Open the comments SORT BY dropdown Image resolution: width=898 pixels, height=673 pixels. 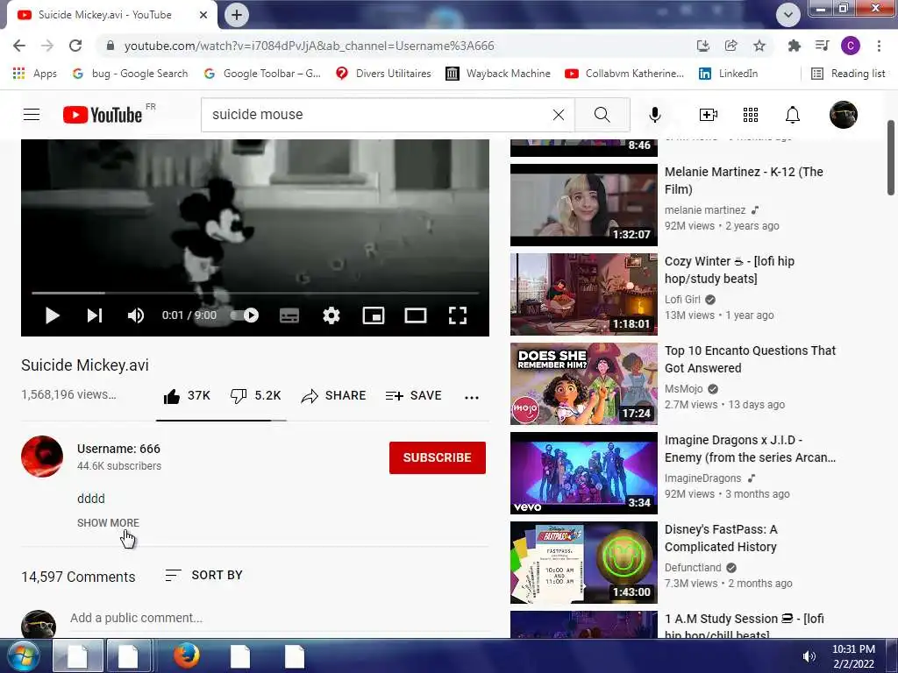point(203,575)
